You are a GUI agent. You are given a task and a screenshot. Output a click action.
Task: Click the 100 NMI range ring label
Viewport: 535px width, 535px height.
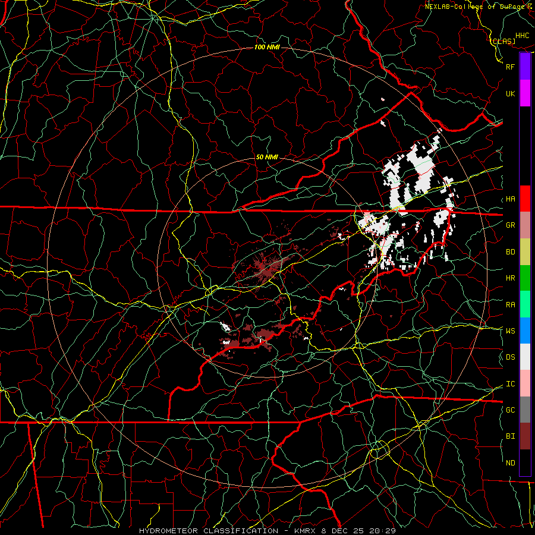tap(267, 47)
